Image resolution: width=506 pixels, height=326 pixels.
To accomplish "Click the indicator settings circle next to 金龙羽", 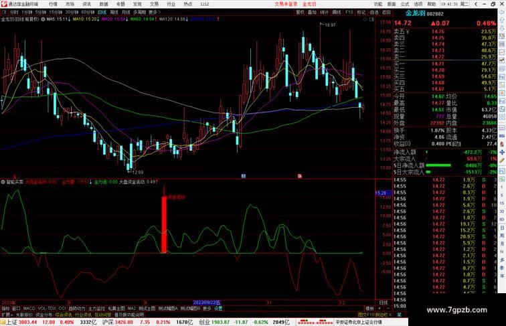I will pyautogui.click(x=43, y=19).
